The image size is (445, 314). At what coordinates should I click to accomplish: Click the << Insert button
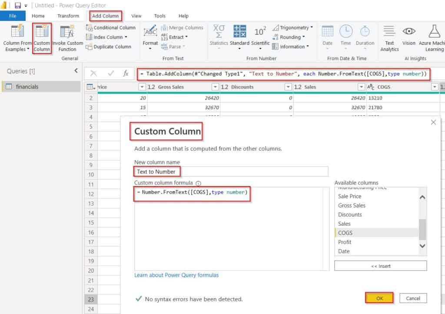[381, 266]
